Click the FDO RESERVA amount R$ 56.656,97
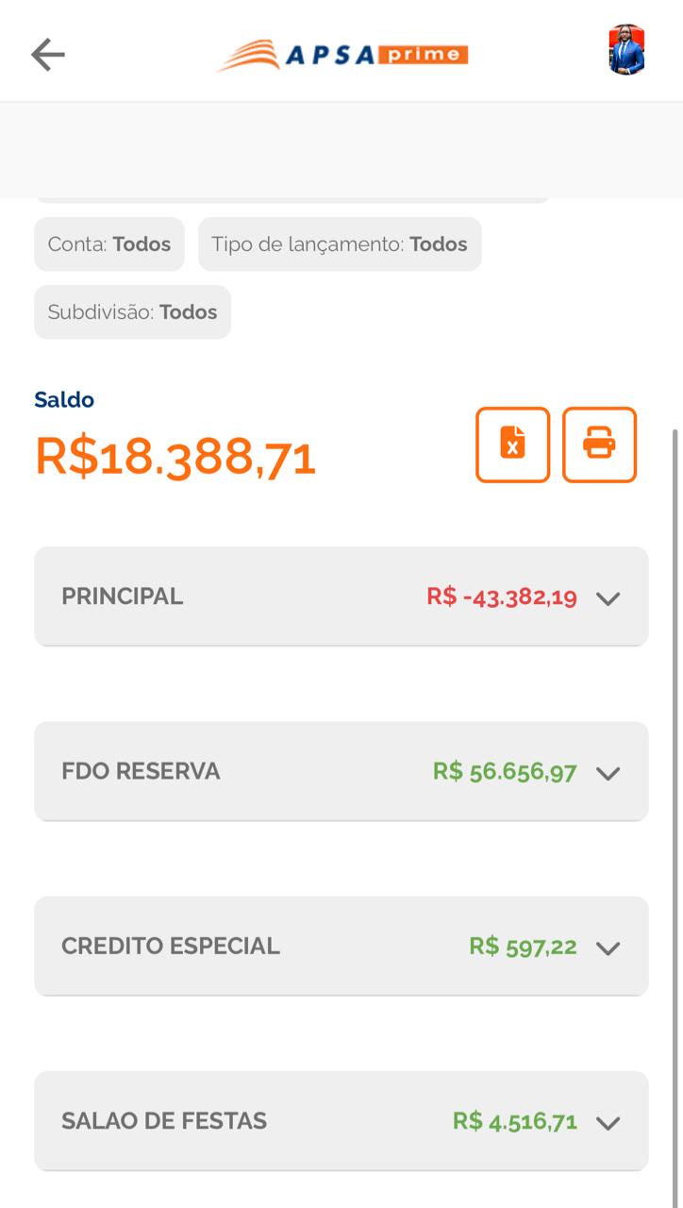683x1208 pixels. (x=505, y=771)
